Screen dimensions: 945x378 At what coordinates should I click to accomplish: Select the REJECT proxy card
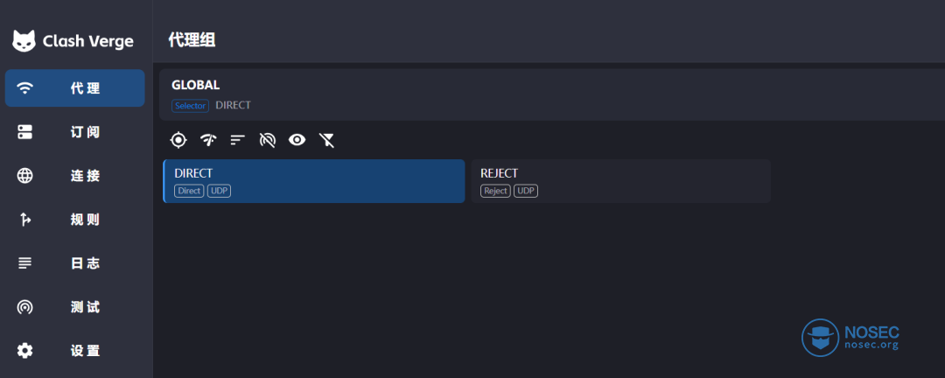coord(620,181)
